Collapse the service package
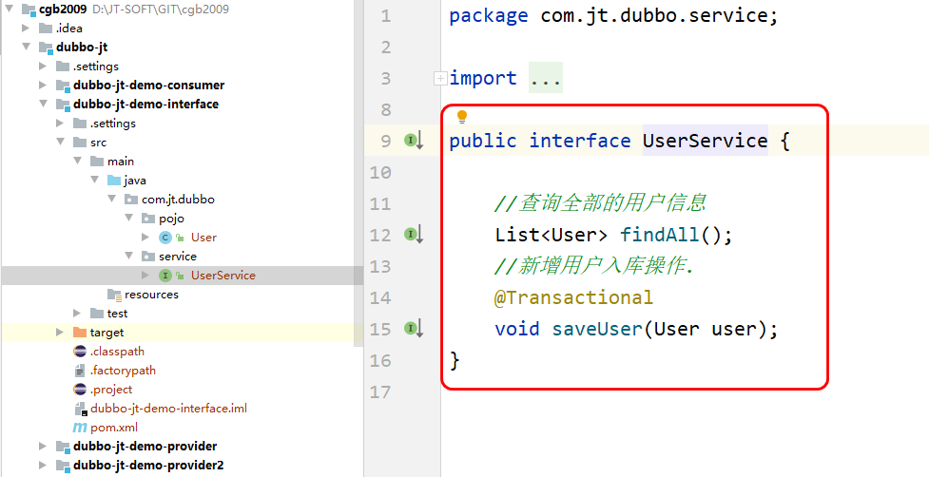929x477 pixels. 129,256
